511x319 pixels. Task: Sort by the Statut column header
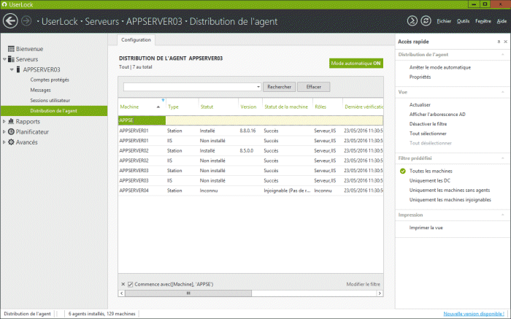point(218,107)
